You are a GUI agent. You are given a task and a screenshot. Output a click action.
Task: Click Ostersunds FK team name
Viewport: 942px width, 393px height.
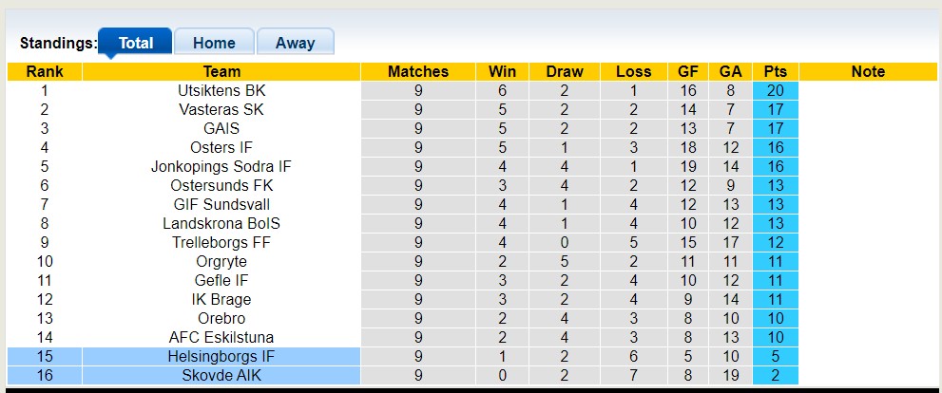click(x=221, y=186)
